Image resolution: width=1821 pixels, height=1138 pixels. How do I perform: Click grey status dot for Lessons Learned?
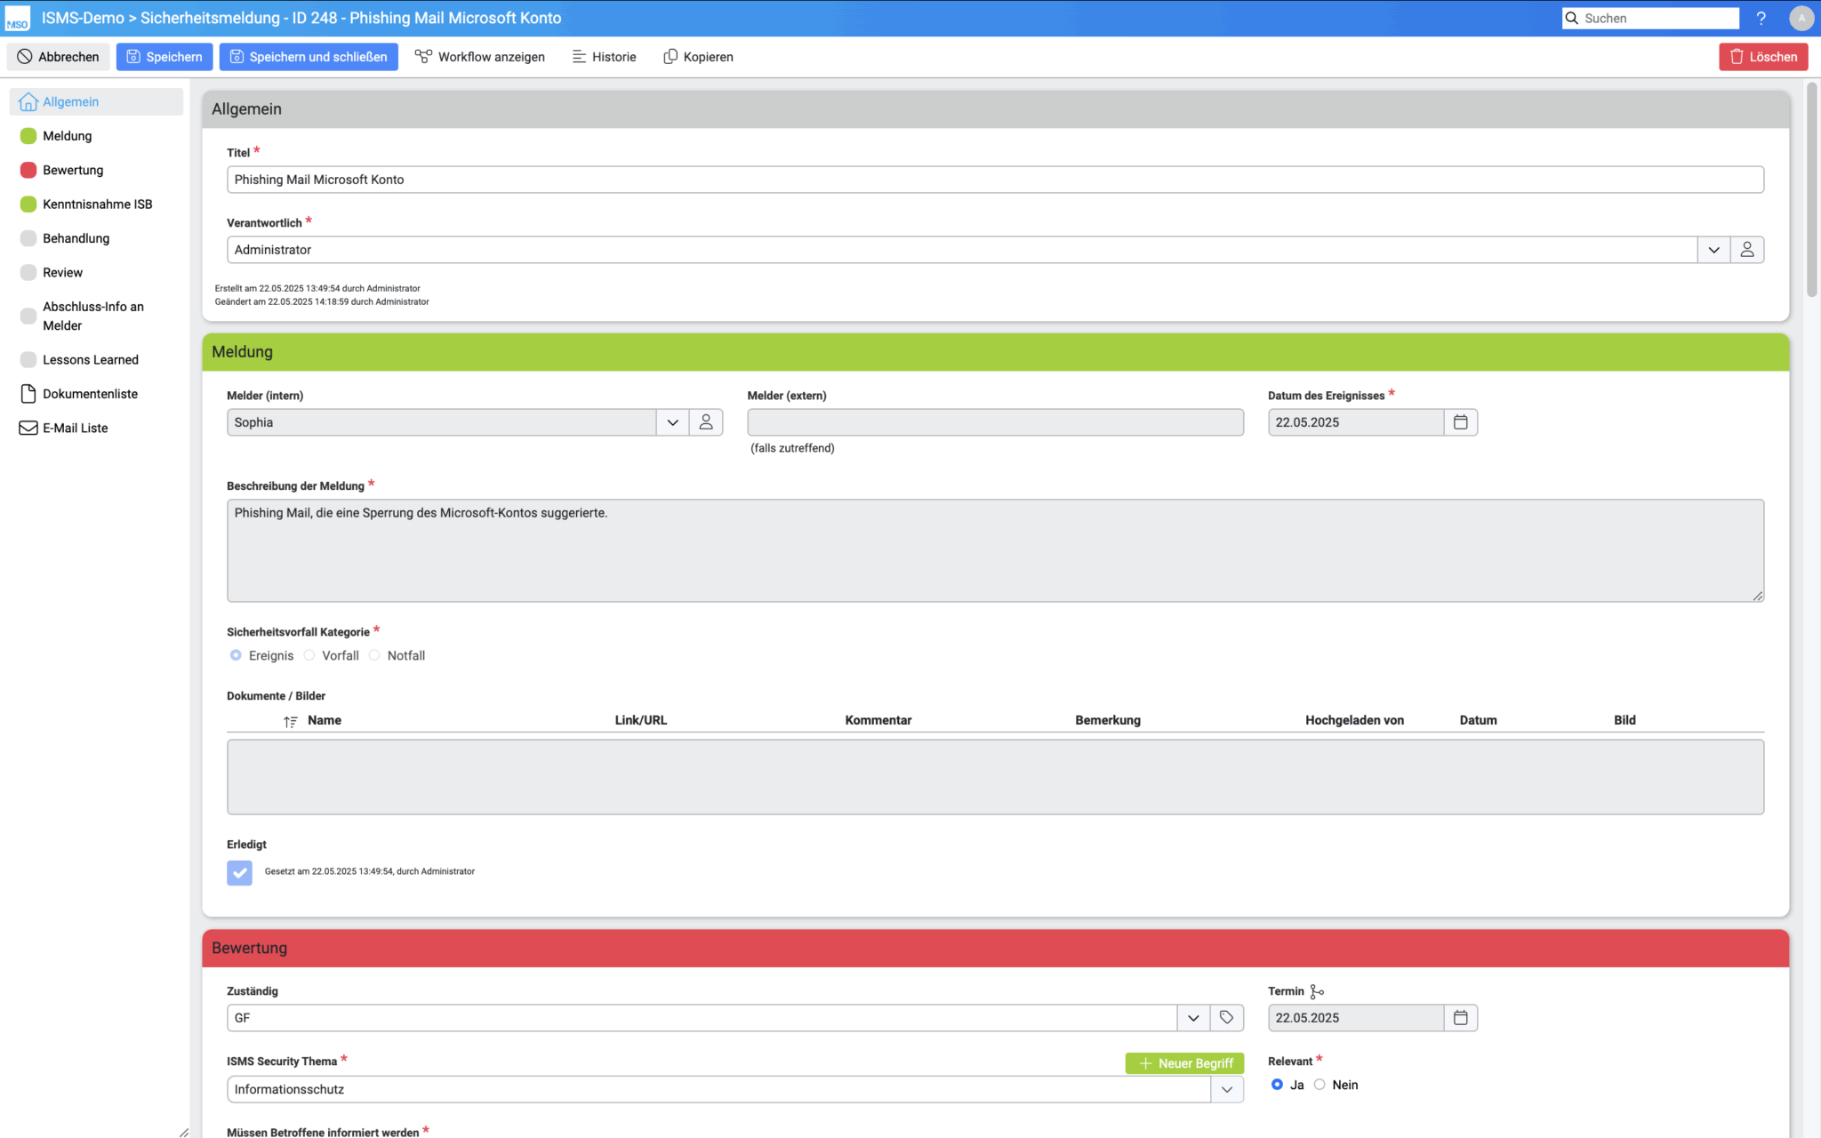point(28,360)
